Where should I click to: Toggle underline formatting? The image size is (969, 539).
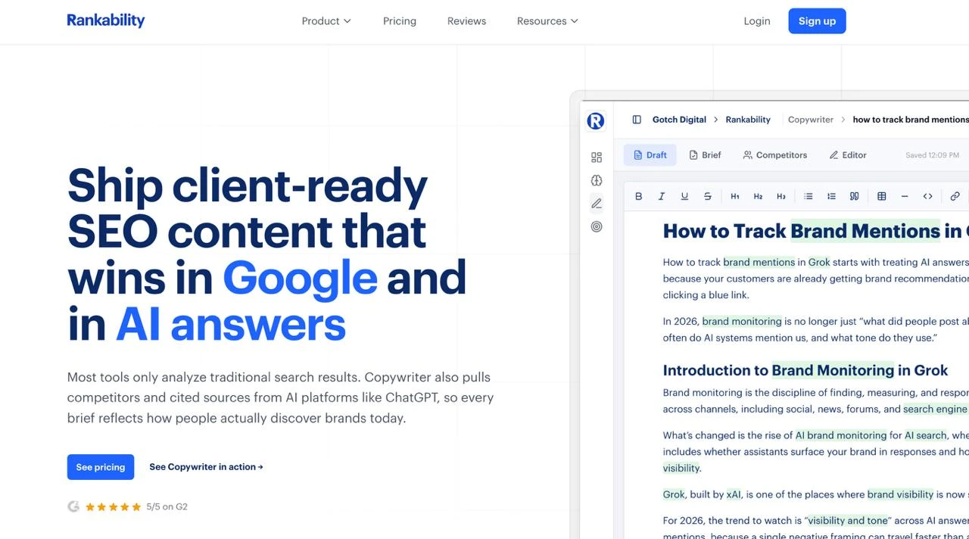pyautogui.click(x=684, y=196)
